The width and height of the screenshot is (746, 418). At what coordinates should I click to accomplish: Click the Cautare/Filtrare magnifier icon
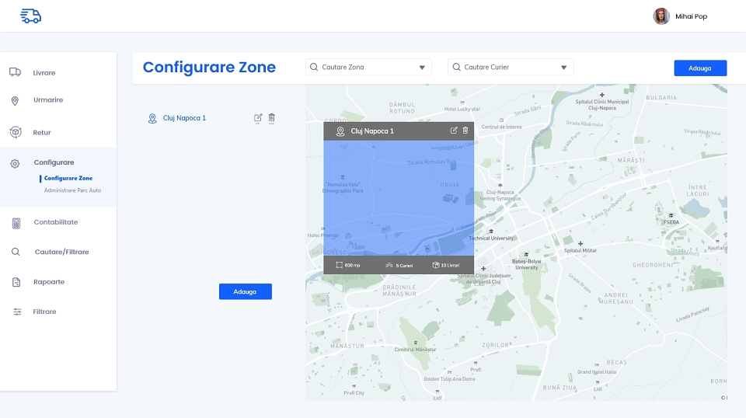(16, 252)
